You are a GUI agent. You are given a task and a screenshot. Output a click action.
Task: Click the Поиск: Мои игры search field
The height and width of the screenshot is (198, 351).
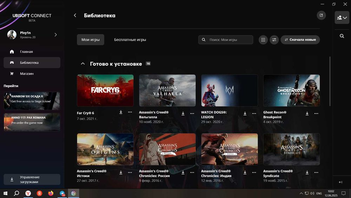pyautogui.click(x=226, y=40)
